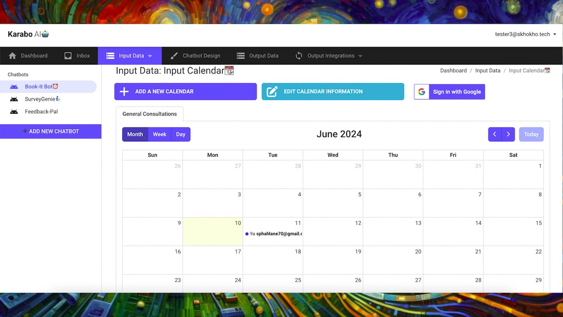This screenshot has height=317, width=563.
Task: Click the edit pencil icon on Edit Calendar Information
Action: 272,91
